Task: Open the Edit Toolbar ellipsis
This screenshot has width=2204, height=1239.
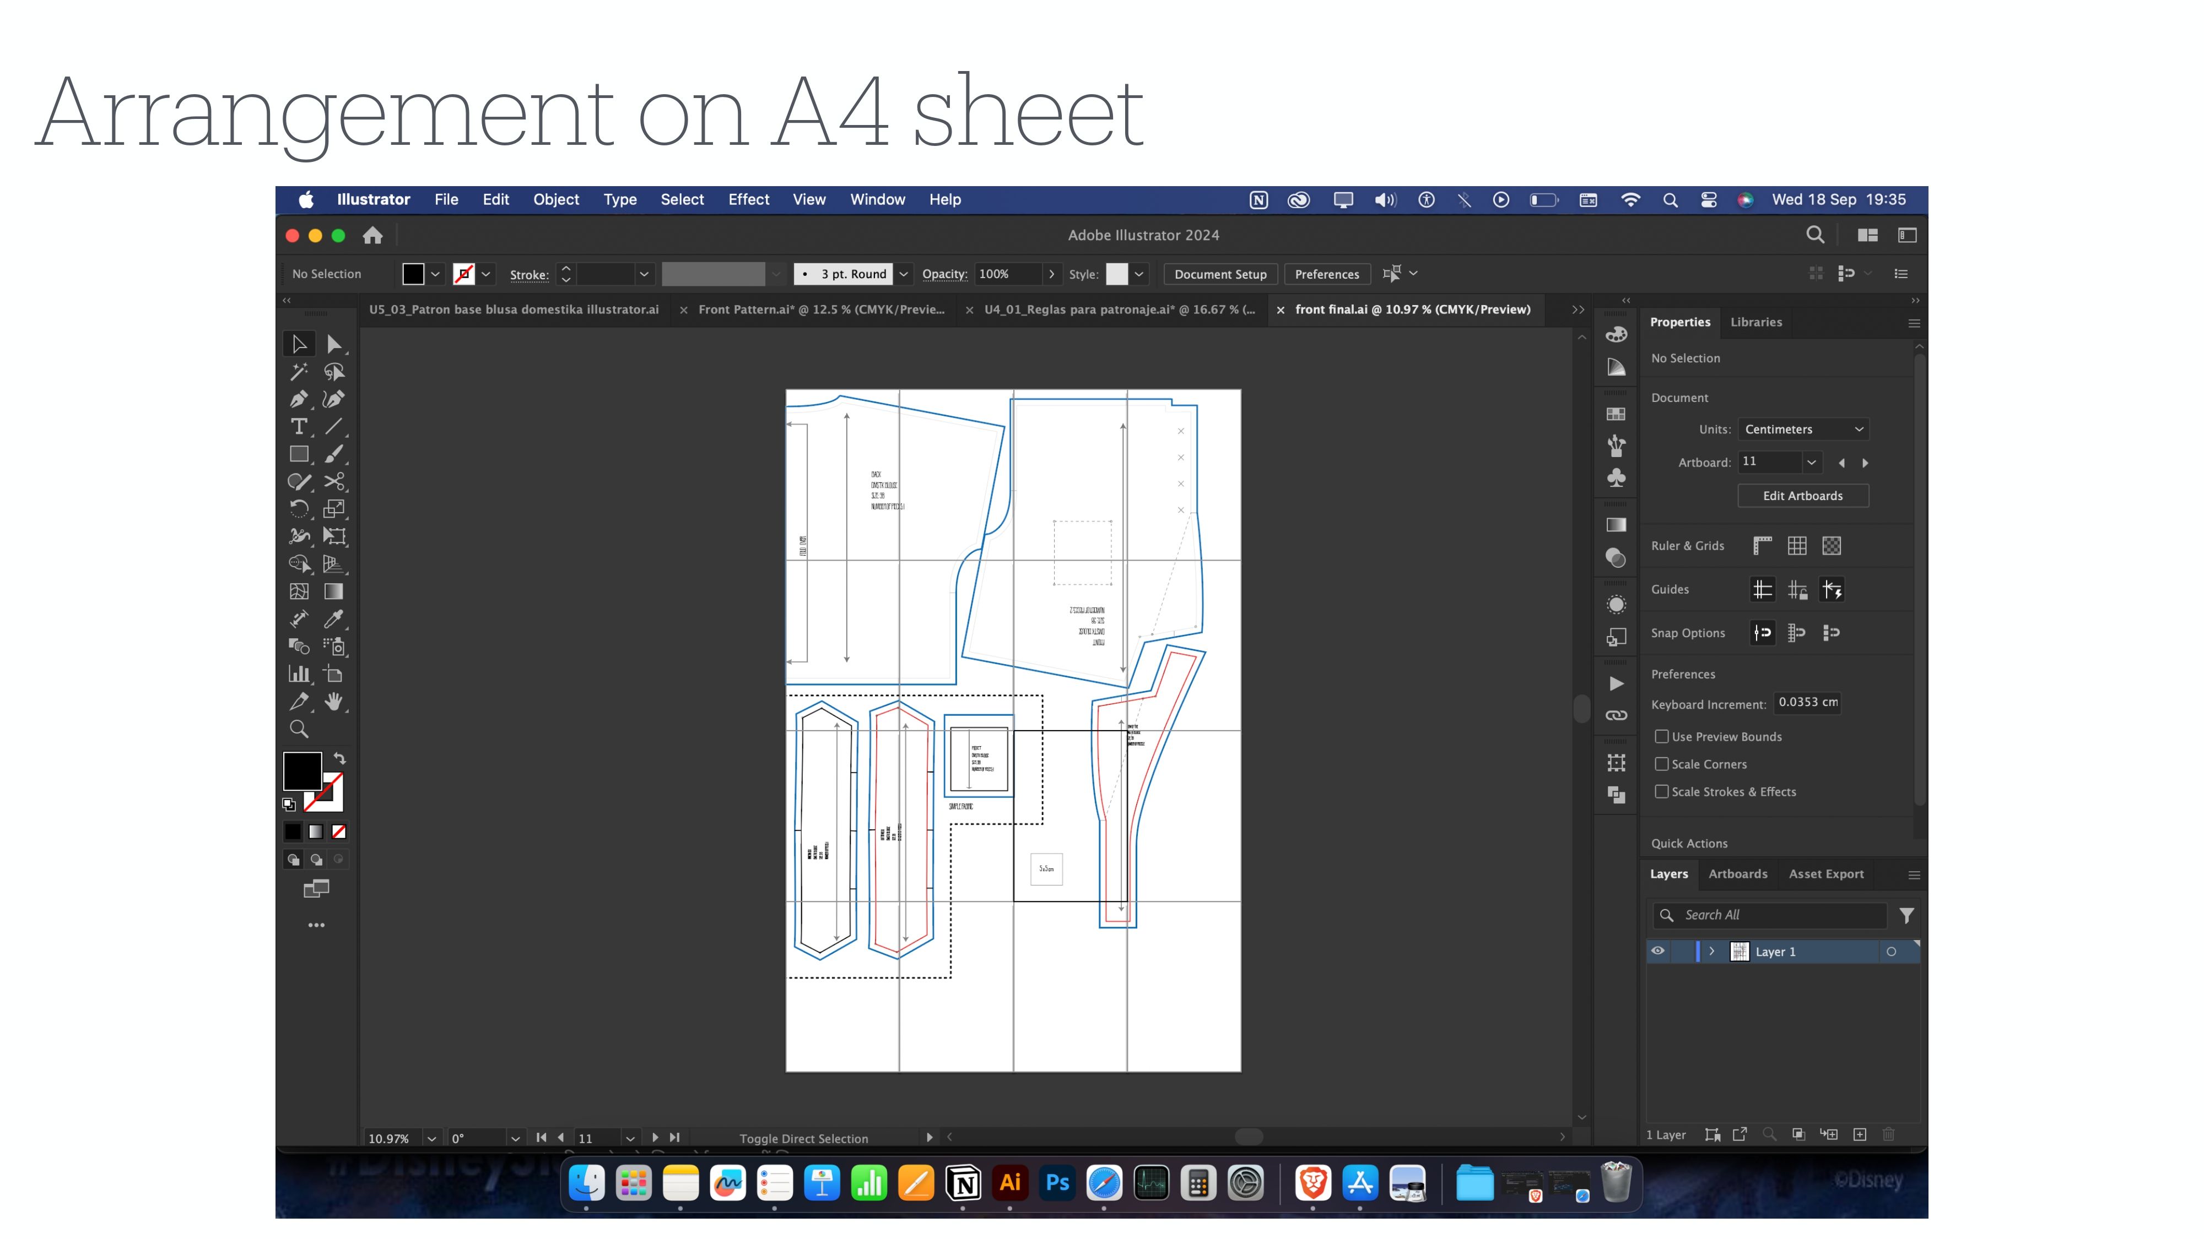Action: point(316,925)
